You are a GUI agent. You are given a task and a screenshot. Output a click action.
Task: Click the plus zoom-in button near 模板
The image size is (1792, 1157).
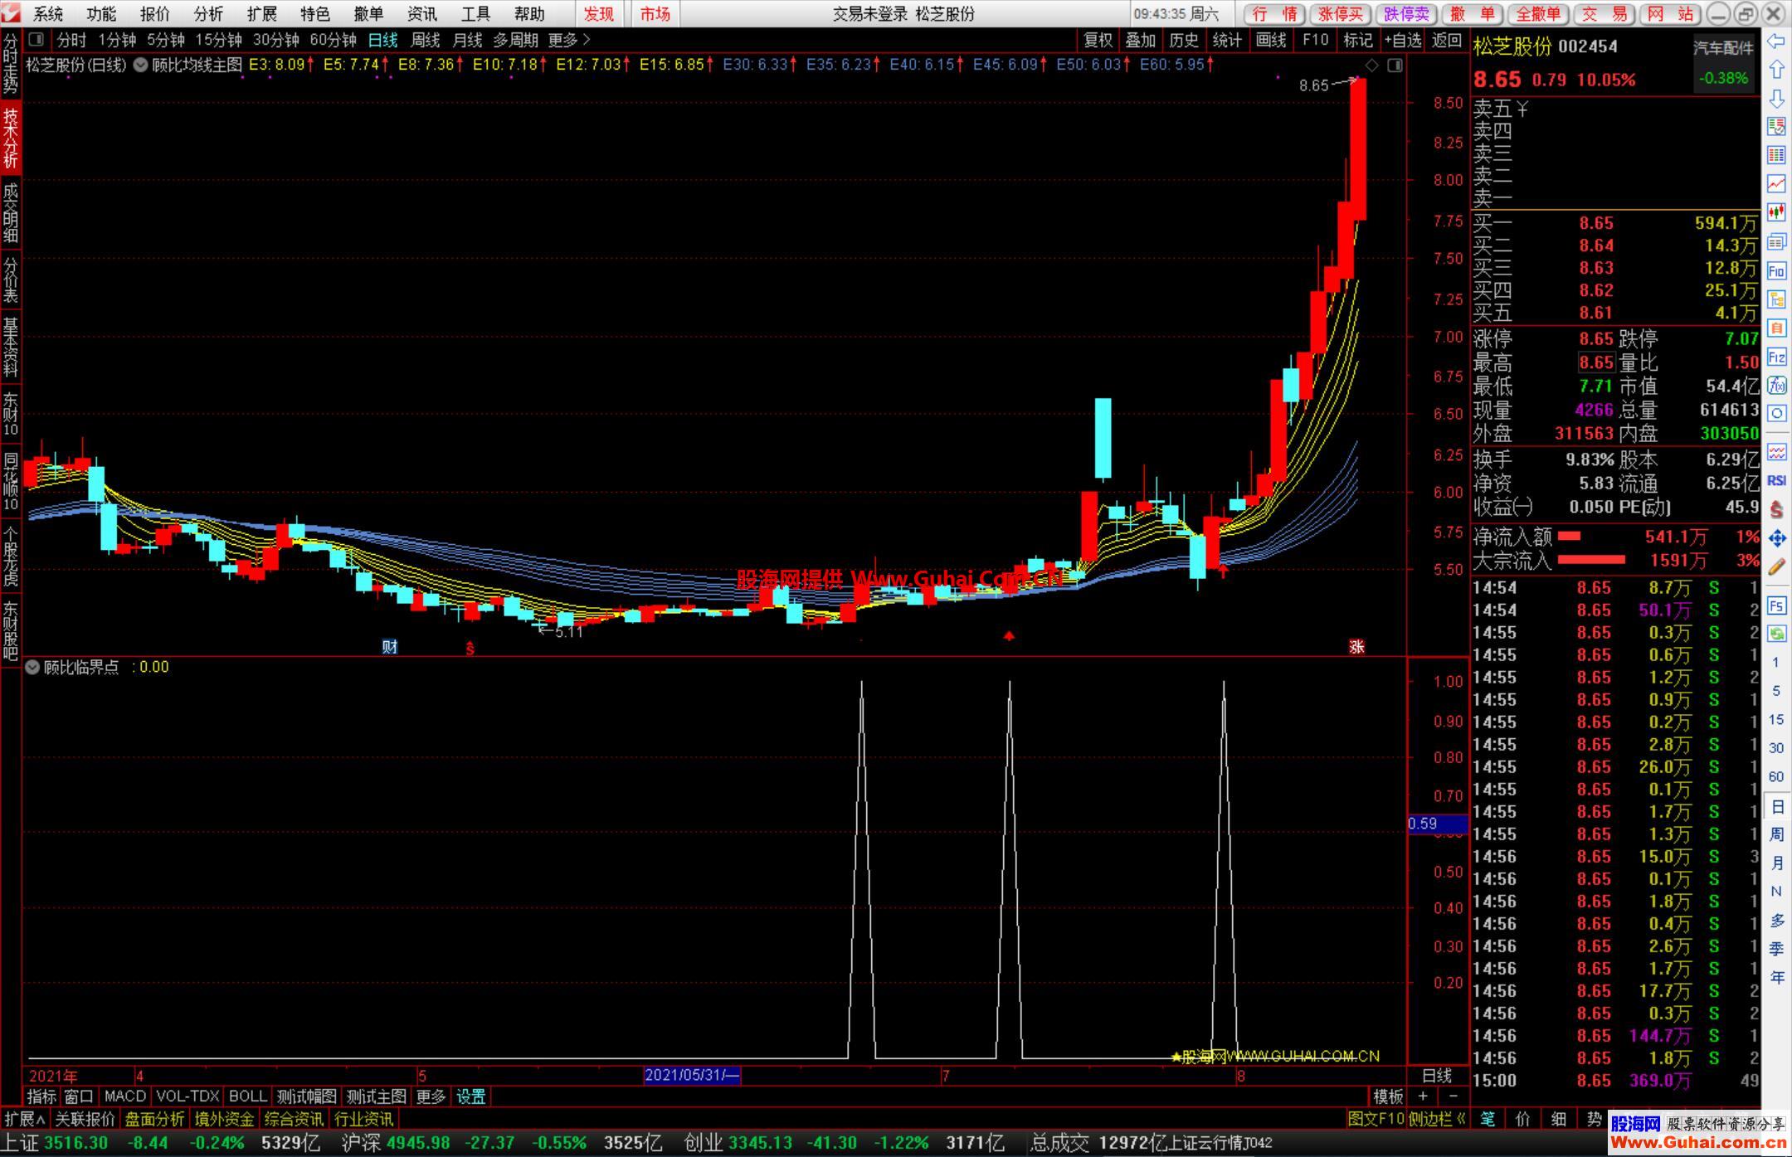1423,1096
